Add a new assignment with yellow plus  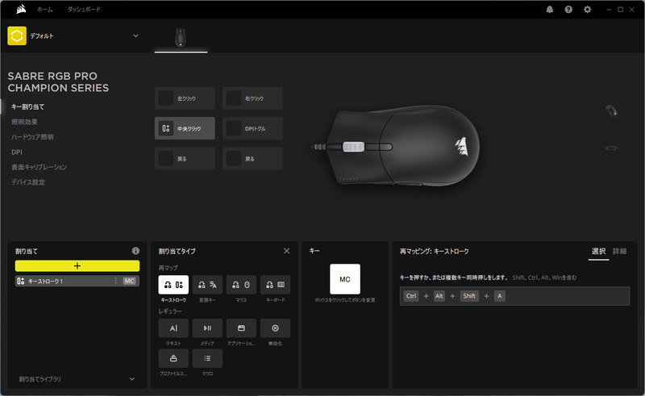coord(77,266)
